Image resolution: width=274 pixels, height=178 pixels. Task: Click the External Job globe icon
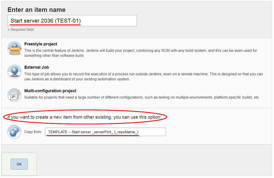14,71
